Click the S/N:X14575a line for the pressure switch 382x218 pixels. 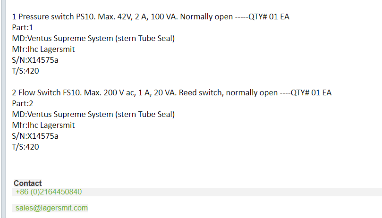35,60
